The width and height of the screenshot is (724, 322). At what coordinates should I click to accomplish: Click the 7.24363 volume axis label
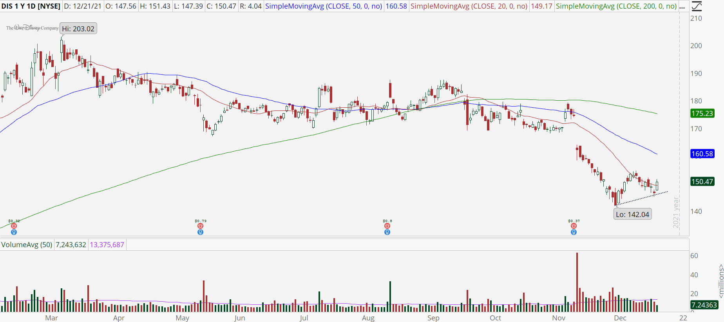(704, 305)
